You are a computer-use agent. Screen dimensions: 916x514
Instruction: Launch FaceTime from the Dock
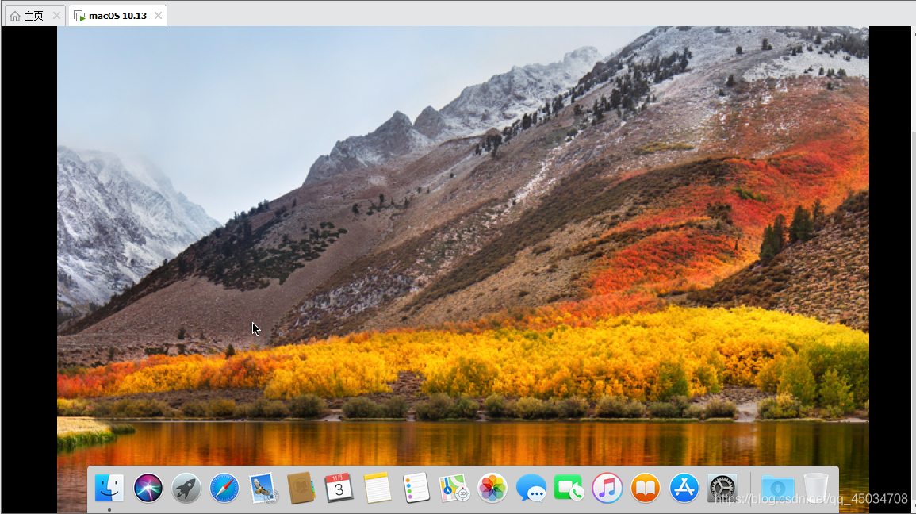point(569,488)
